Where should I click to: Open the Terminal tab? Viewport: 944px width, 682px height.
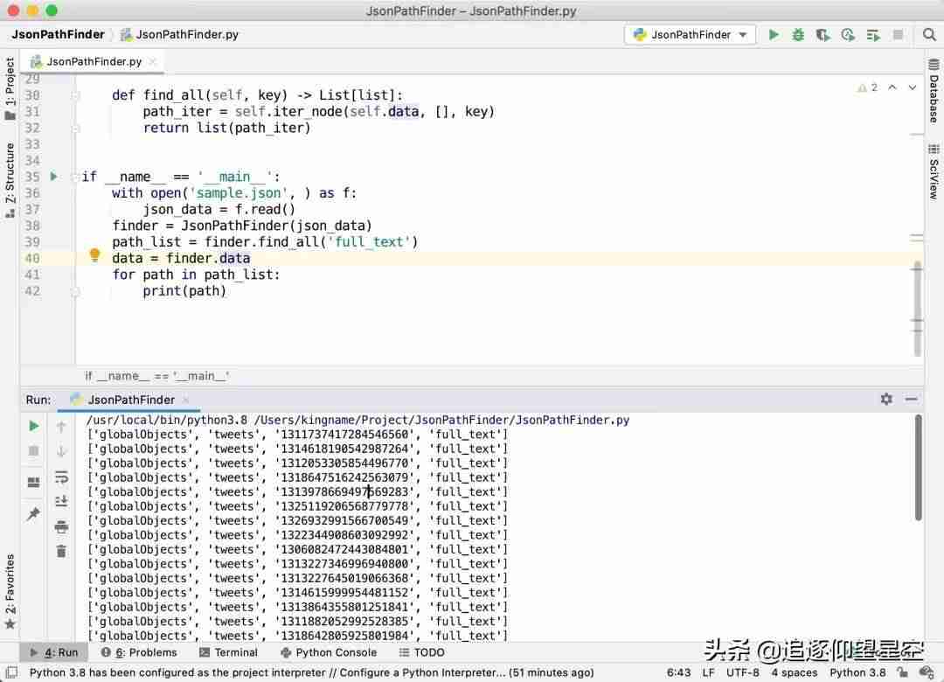(229, 652)
